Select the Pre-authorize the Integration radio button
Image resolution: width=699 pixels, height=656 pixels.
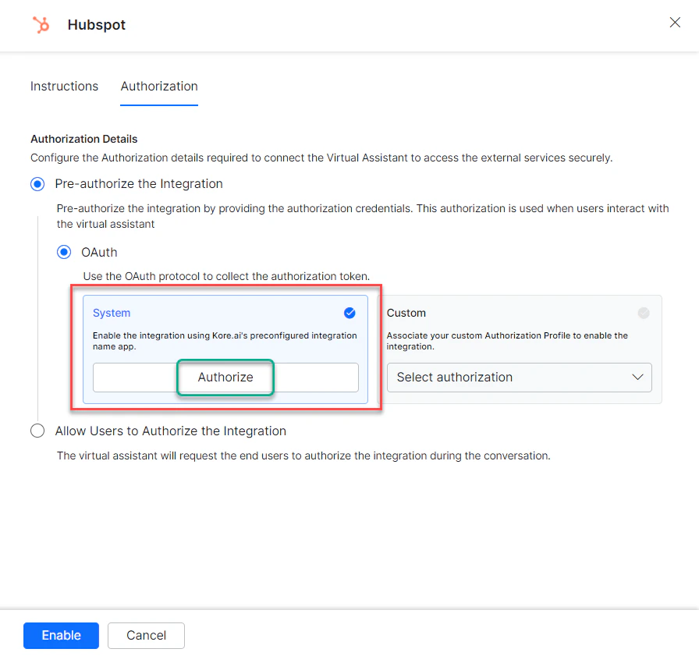[37, 184]
